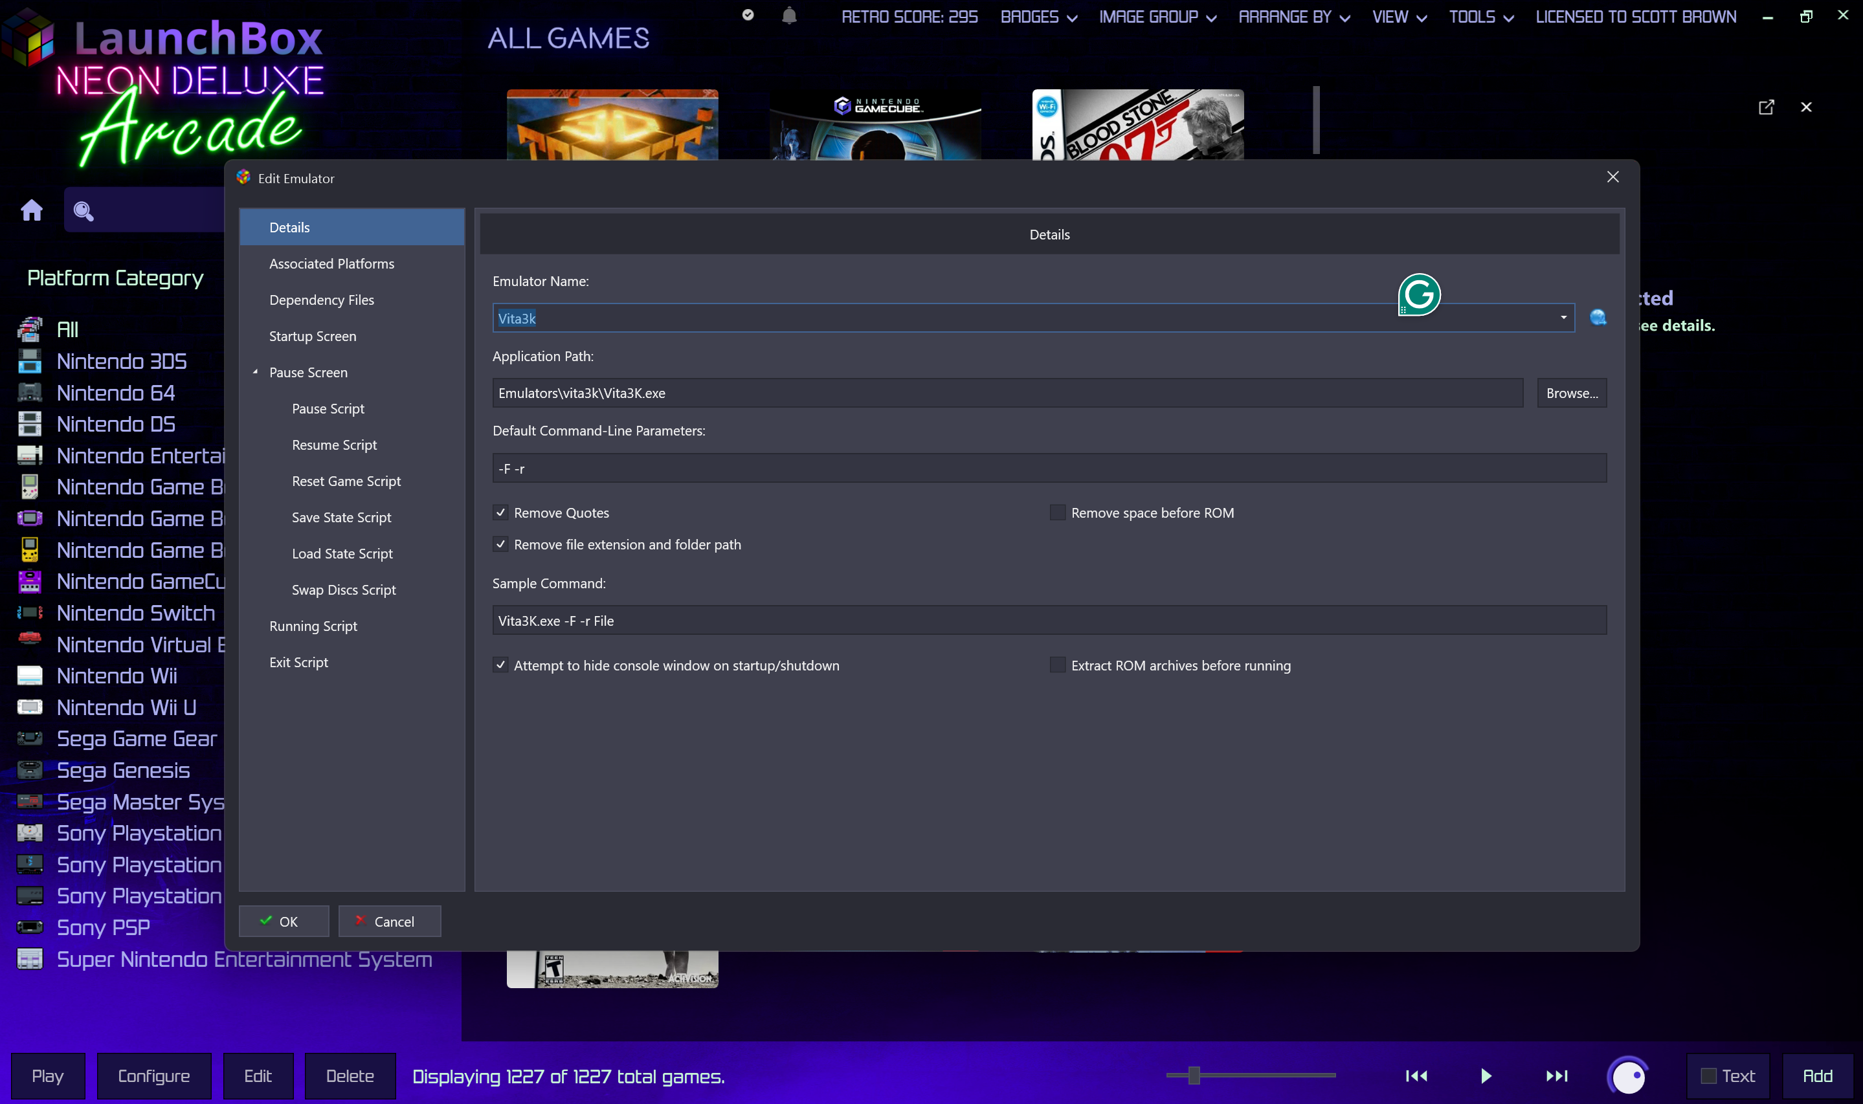Click the circular purple toggle icon
The height and width of the screenshot is (1104, 1863).
coord(1628,1076)
